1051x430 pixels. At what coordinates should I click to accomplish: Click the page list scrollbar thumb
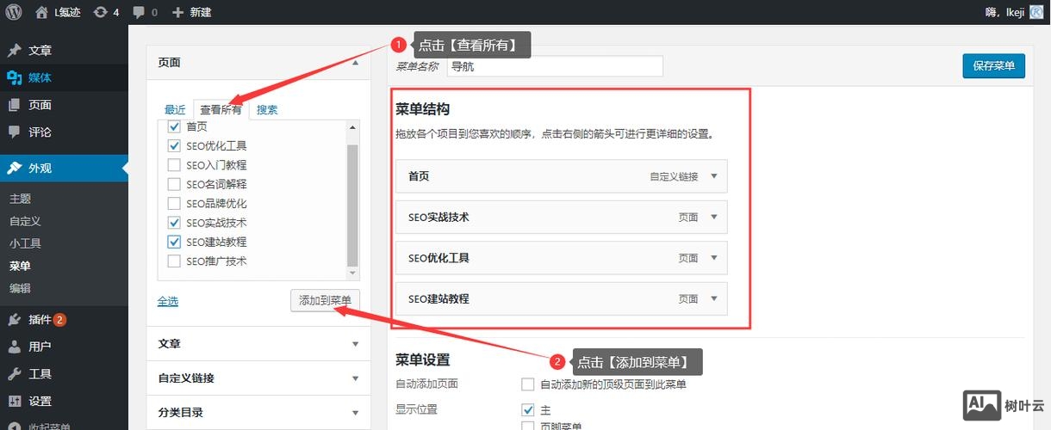[352, 205]
